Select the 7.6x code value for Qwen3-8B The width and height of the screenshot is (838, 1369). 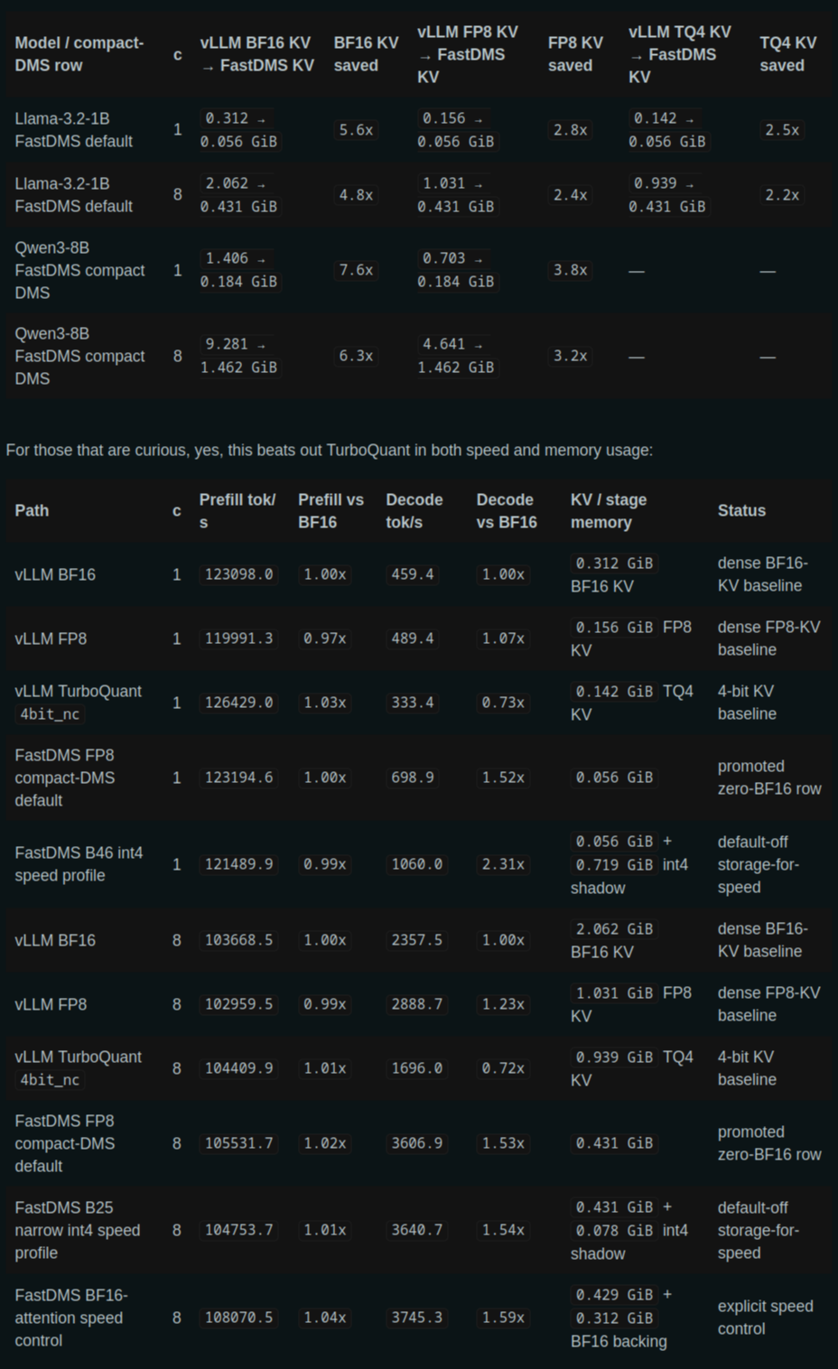coord(356,270)
